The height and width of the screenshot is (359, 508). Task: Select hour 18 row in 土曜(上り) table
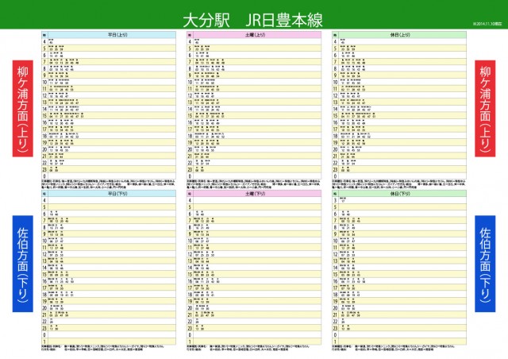254,136
